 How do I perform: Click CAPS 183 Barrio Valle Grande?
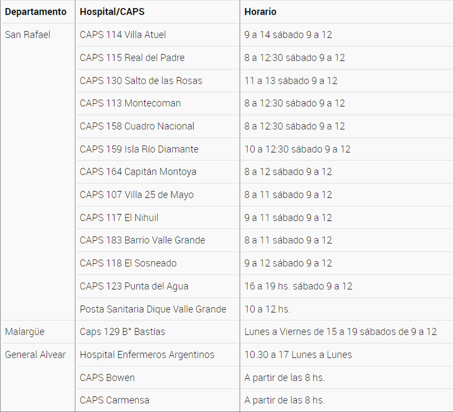click(142, 240)
